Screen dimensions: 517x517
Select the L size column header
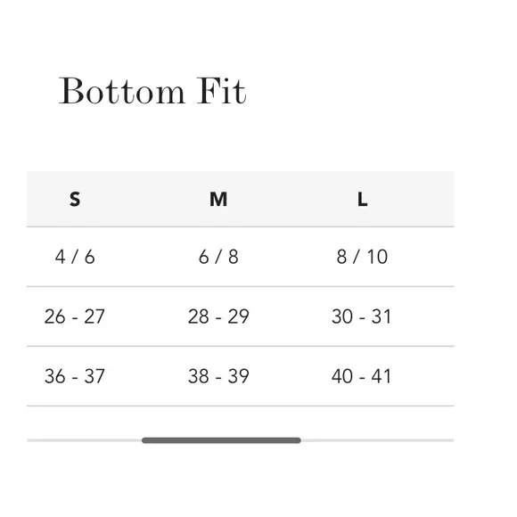click(x=363, y=199)
